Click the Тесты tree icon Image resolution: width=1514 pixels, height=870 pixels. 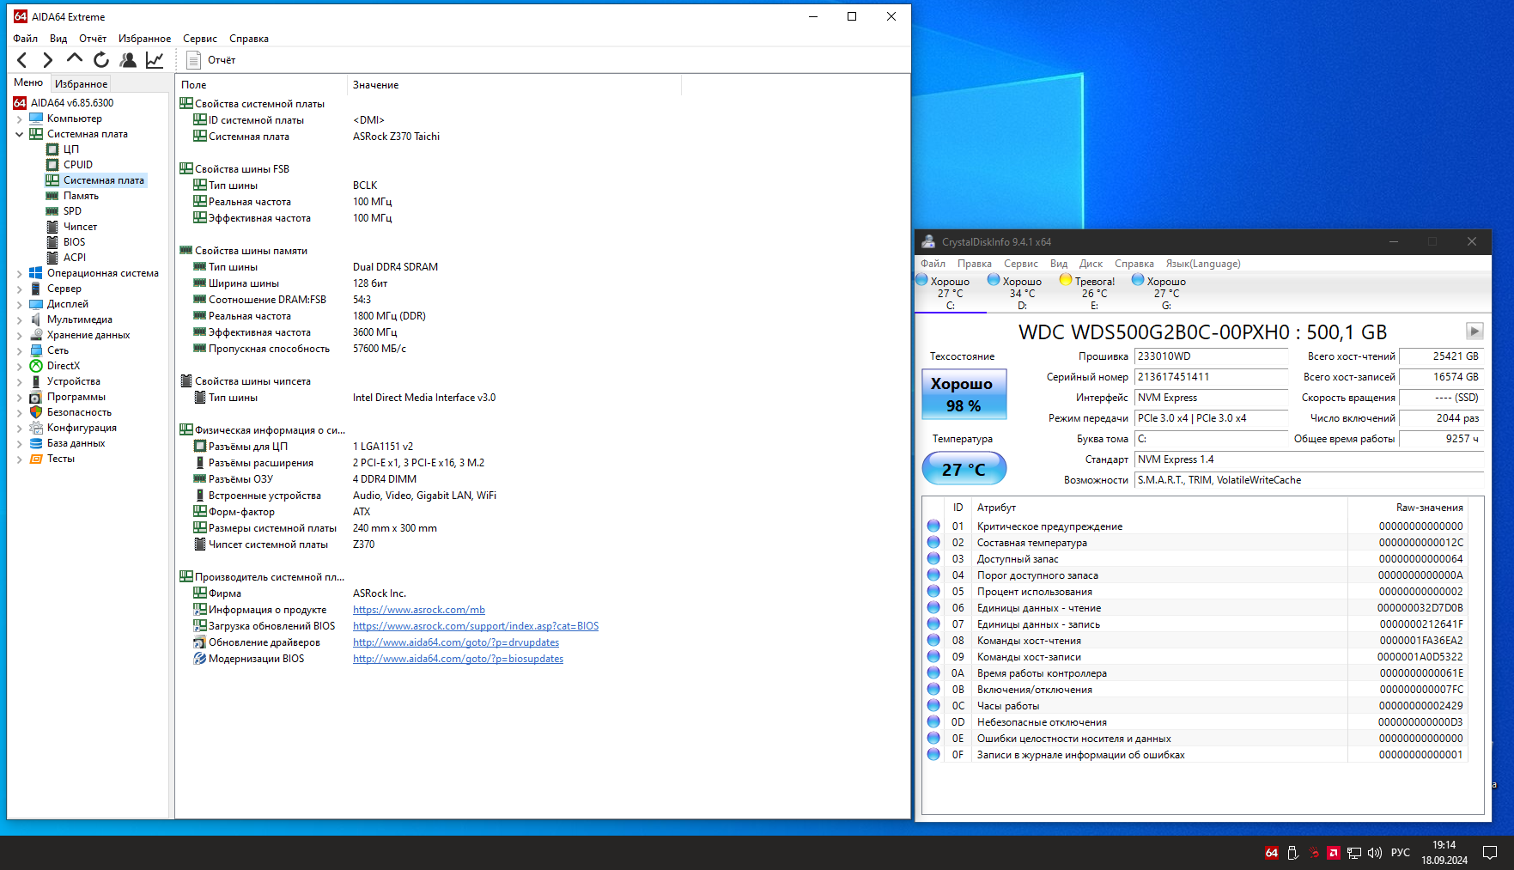tap(36, 459)
